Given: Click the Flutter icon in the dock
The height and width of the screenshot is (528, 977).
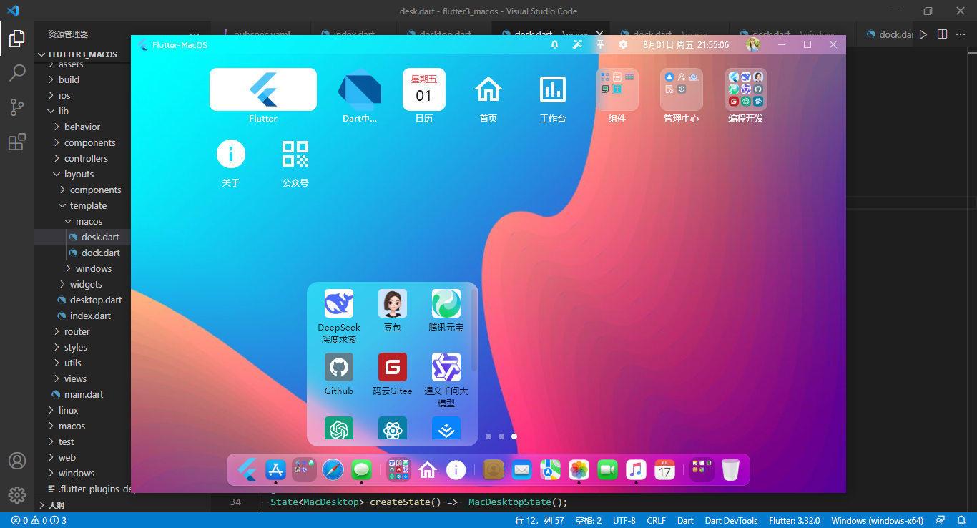Looking at the screenshot, I should [x=247, y=469].
